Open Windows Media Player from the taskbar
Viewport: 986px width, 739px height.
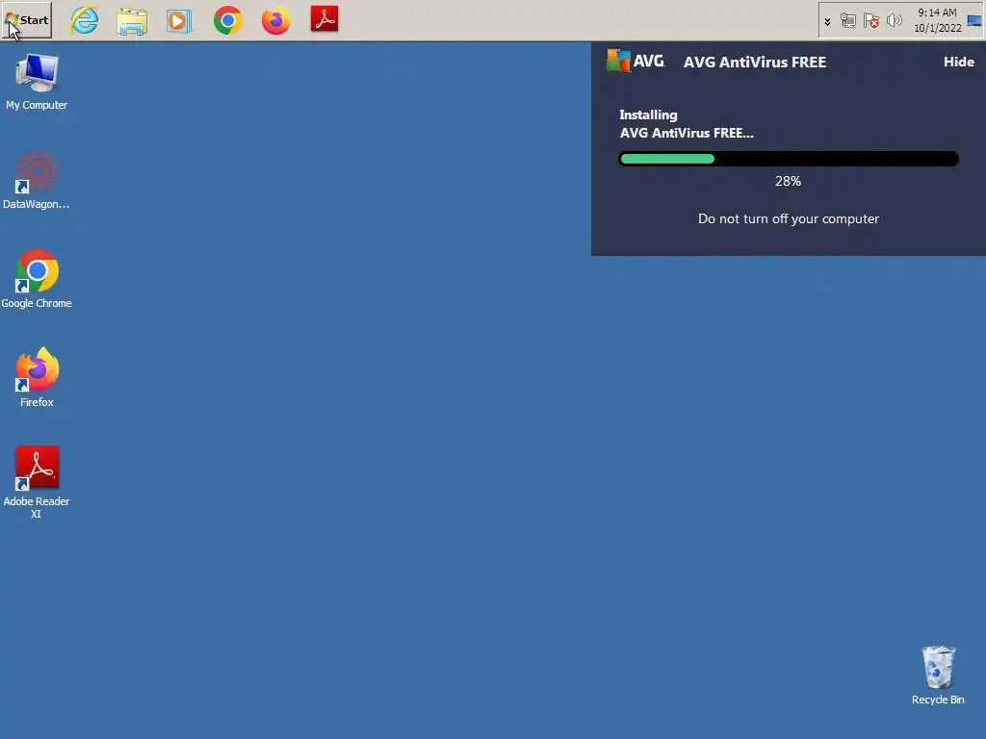pyautogui.click(x=179, y=21)
